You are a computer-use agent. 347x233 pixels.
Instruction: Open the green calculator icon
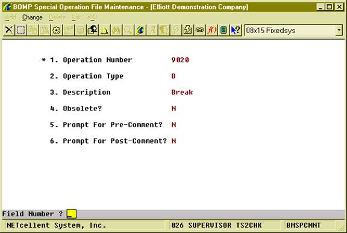(x=224, y=30)
